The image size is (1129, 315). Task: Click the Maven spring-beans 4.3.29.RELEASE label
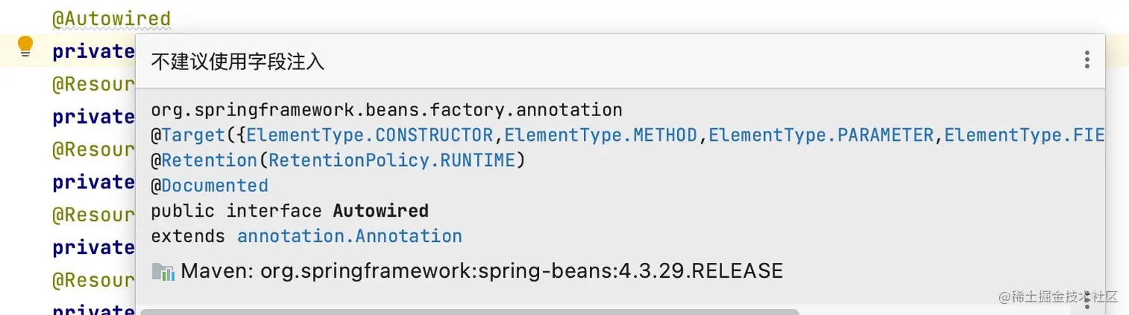click(x=482, y=271)
